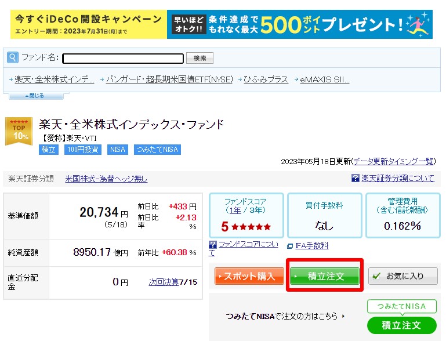
Task: Click the green checkmark in お気に入り
Action: [376, 276]
